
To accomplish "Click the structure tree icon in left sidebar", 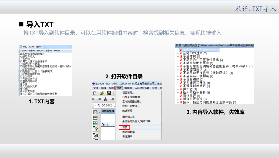I will [x=96, y=134].
